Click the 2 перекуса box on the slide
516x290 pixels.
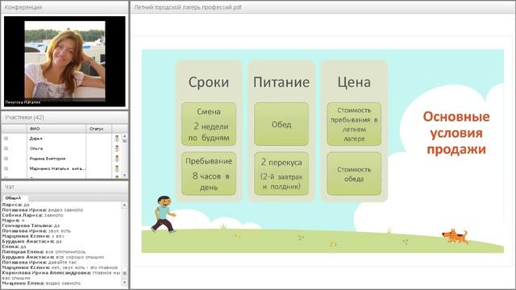(281, 174)
